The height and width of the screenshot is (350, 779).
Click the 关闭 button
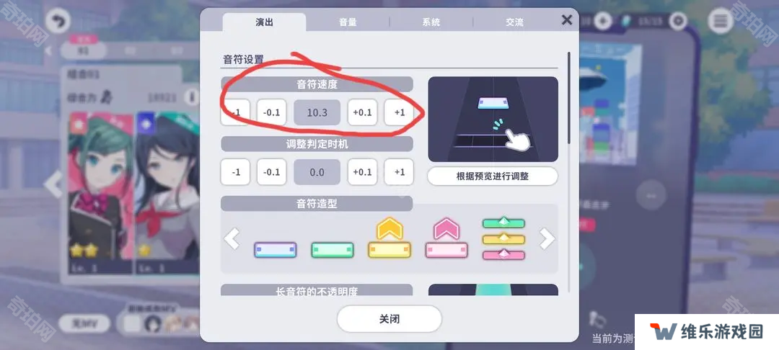point(389,319)
